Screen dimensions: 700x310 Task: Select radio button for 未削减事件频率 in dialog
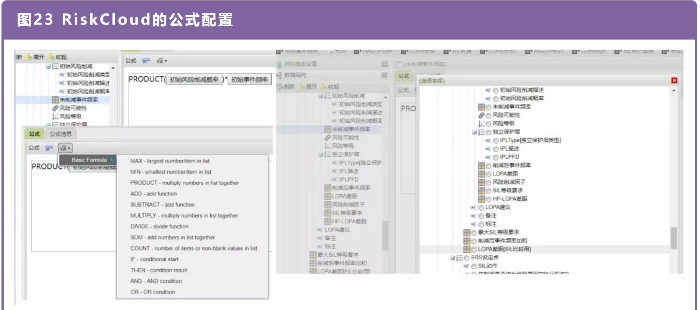point(488,107)
